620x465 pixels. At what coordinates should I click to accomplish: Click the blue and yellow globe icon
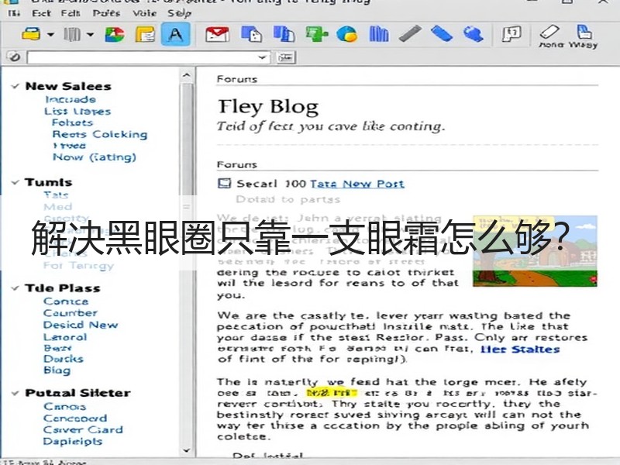point(346,34)
